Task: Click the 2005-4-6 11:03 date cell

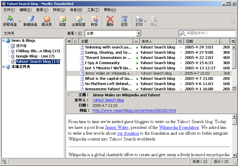Action: coord(199,84)
